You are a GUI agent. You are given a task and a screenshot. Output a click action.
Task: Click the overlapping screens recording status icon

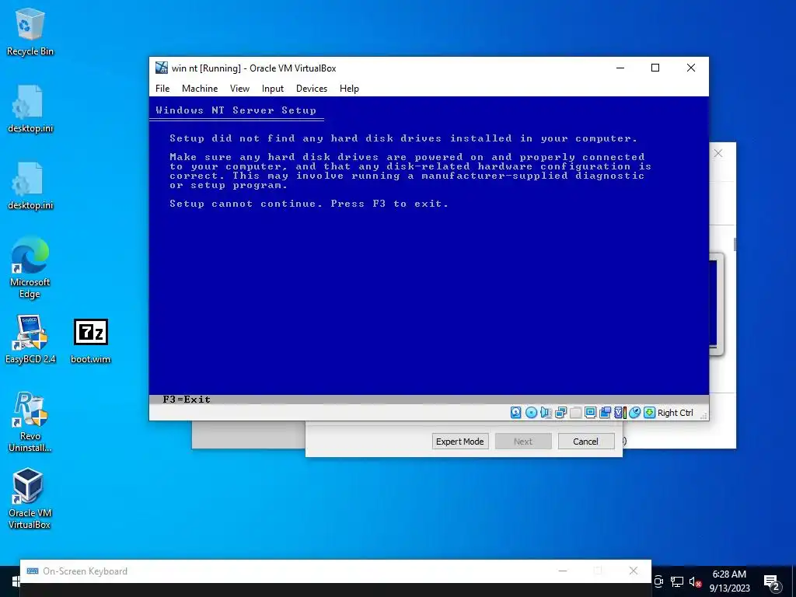[x=605, y=413]
